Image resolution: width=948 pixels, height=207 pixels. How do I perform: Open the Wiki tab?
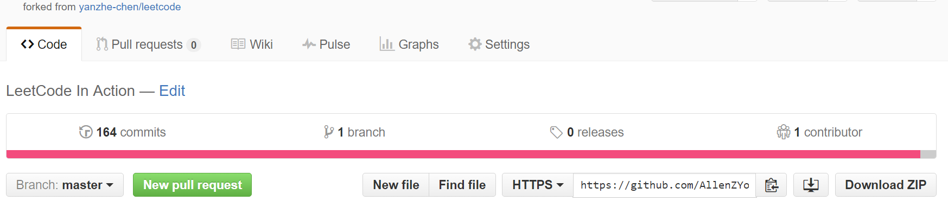pos(252,44)
